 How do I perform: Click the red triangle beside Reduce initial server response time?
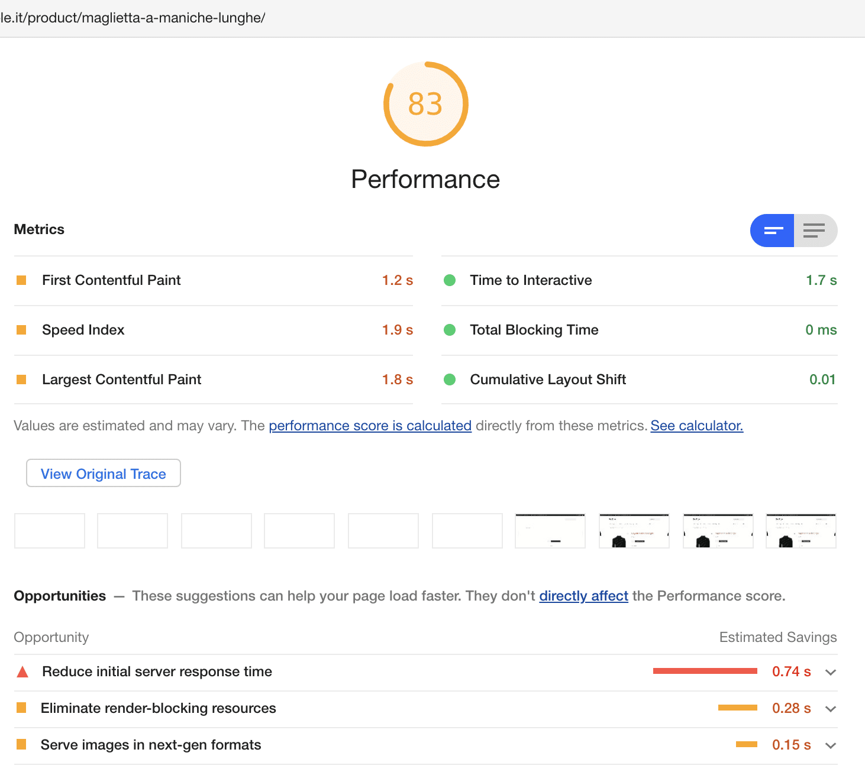click(x=22, y=672)
